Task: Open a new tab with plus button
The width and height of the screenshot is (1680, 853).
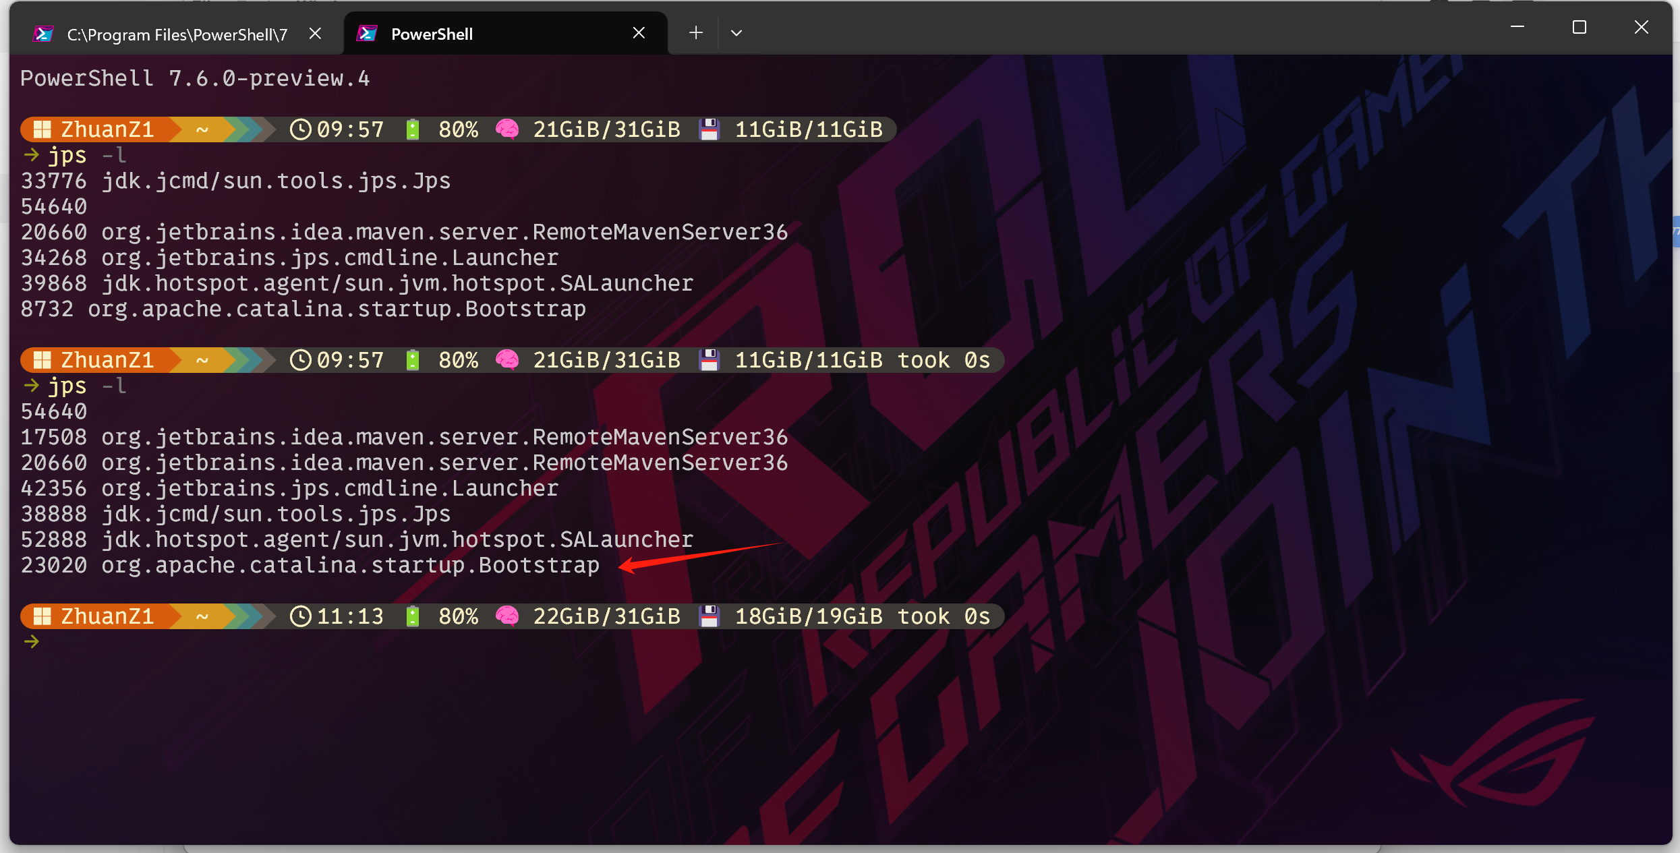Action: [696, 33]
